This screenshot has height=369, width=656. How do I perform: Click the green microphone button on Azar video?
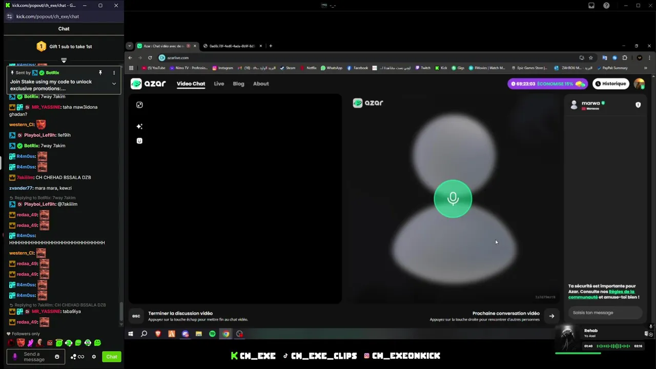point(453,199)
